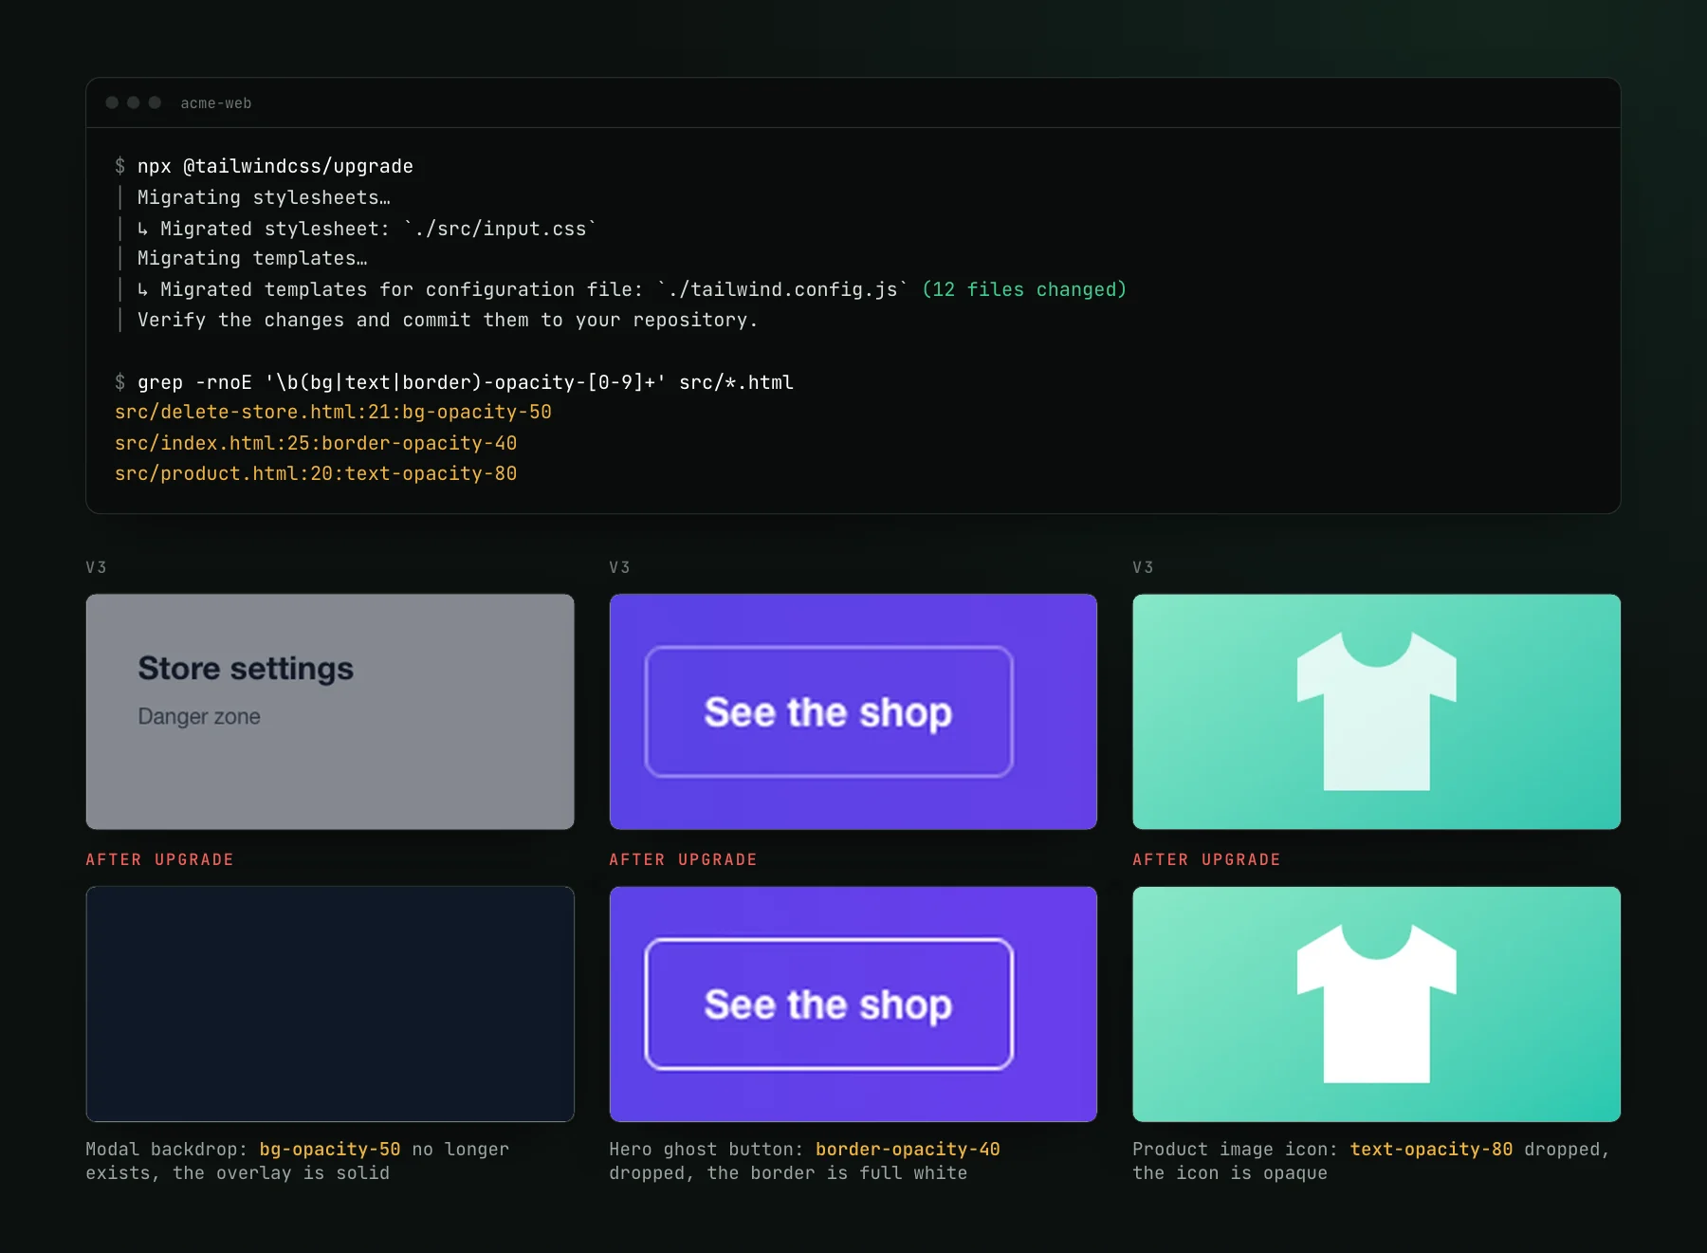Click the AFTER UPGRADE label above purple button card
The image size is (1707, 1253).
click(683, 859)
